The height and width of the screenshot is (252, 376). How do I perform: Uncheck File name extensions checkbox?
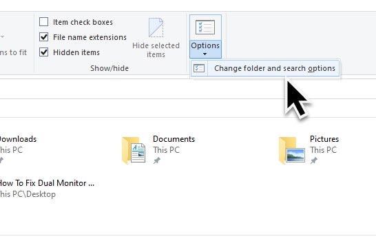tap(43, 37)
